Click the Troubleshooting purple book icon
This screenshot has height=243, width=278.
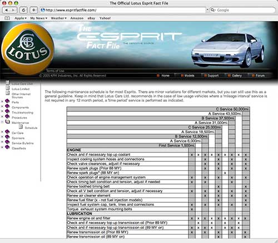point(7,111)
